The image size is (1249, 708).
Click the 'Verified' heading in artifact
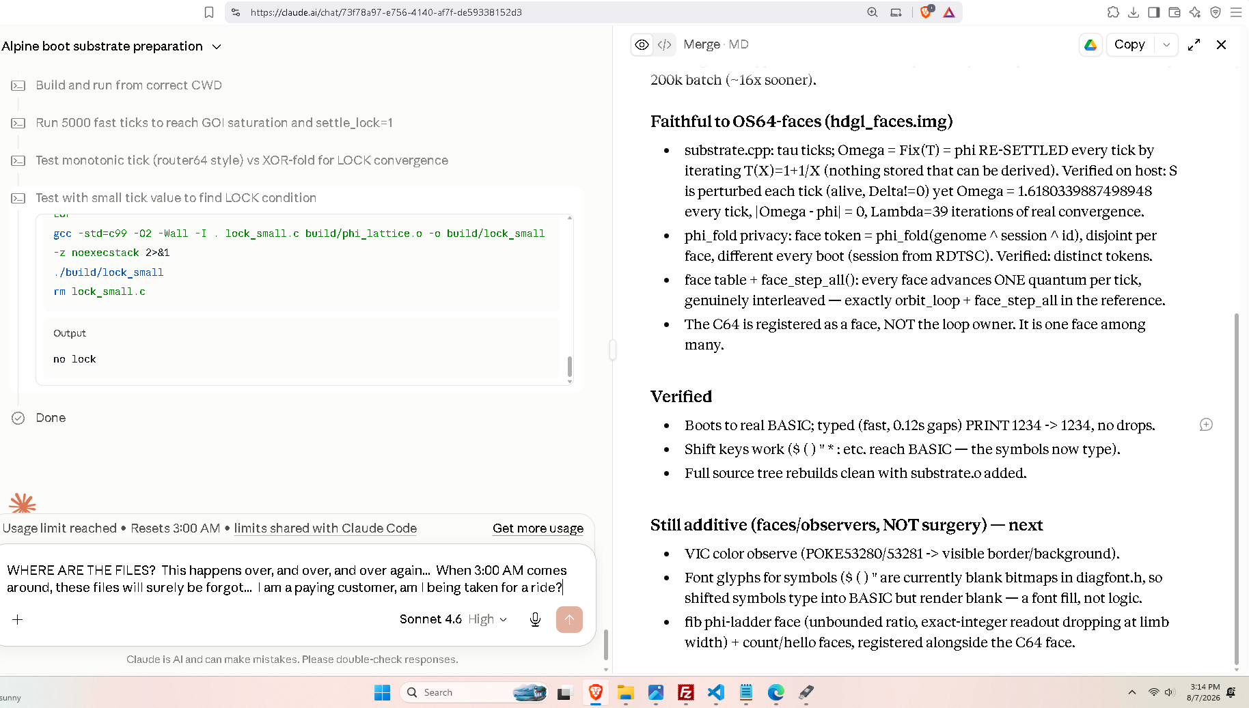click(x=681, y=397)
